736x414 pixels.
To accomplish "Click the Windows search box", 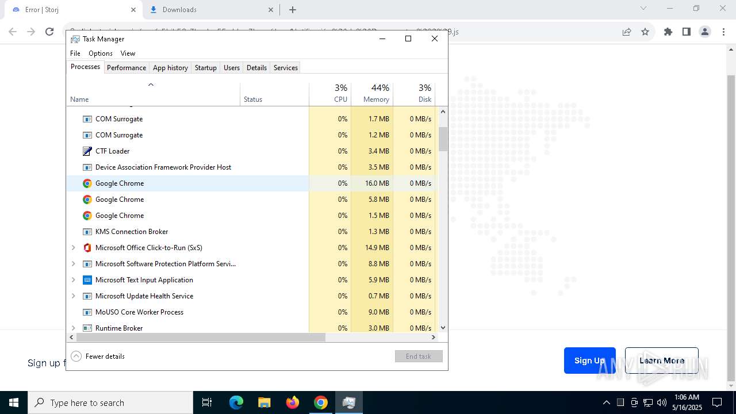I will pyautogui.click(x=110, y=402).
